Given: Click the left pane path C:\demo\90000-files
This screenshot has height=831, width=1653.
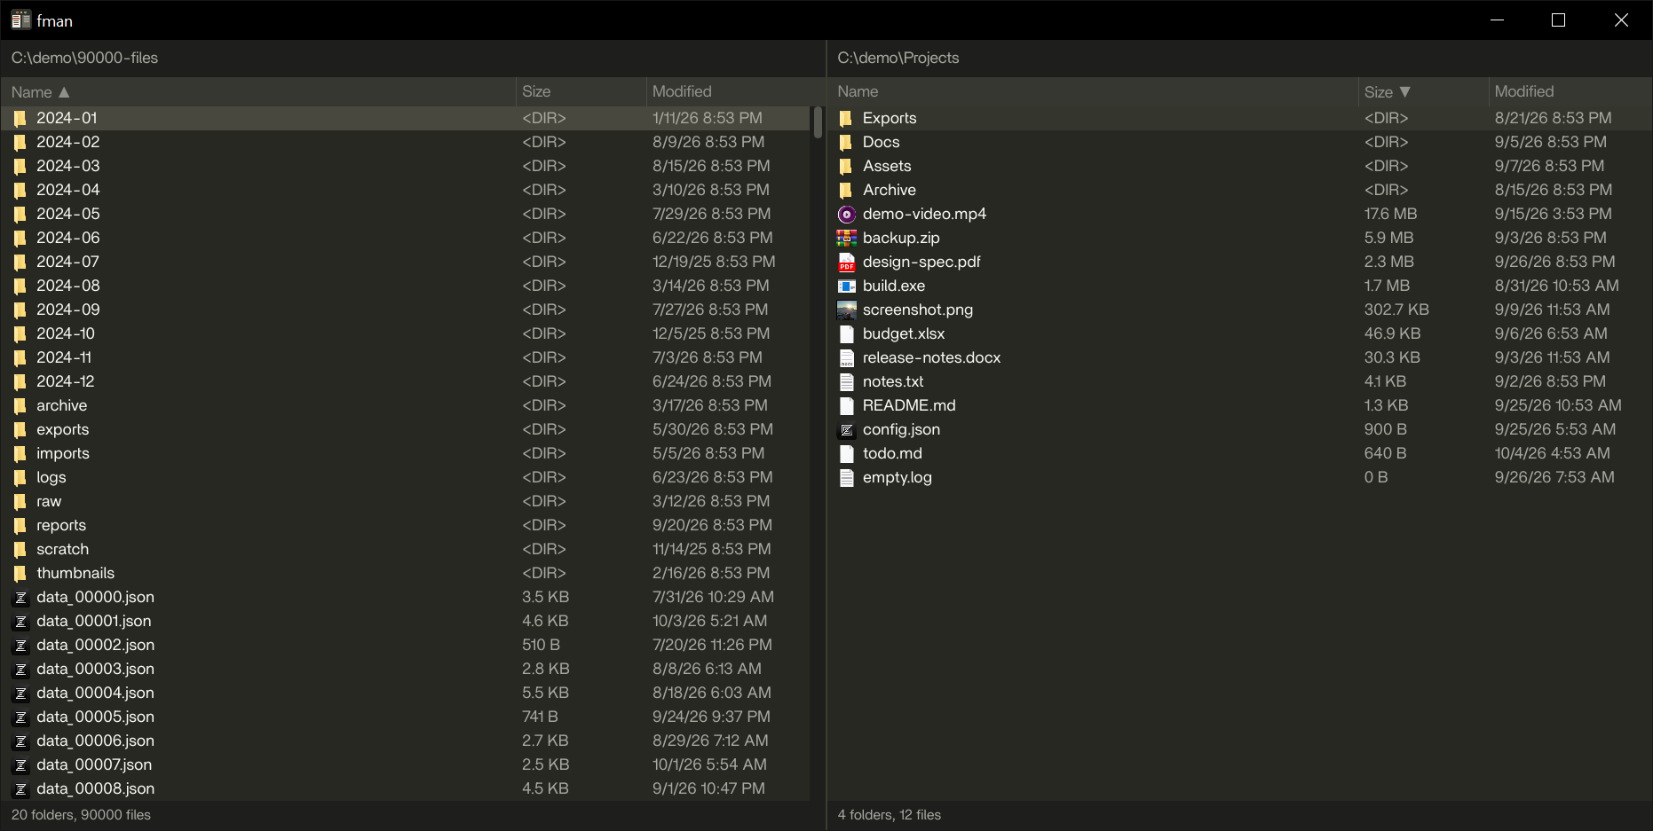Looking at the screenshot, I should coord(85,58).
